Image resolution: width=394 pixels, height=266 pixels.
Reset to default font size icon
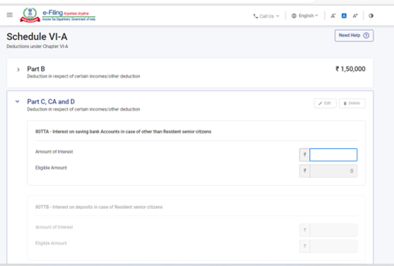(x=344, y=16)
